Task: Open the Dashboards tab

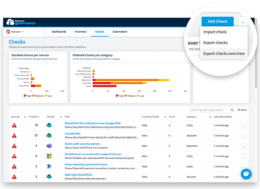Action: 59,31
